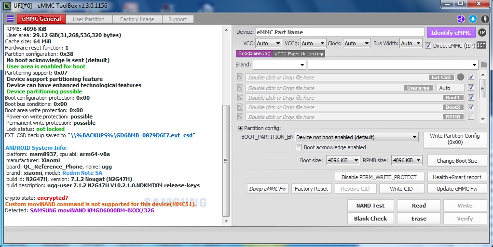493x247 pixels.
Task: Open the Clock dropdown
Action: coord(357,43)
